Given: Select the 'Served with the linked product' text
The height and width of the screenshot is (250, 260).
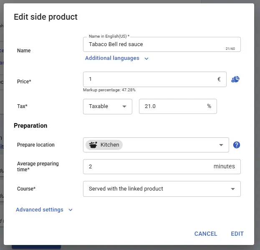Looking at the screenshot, I should coord(126,189).
